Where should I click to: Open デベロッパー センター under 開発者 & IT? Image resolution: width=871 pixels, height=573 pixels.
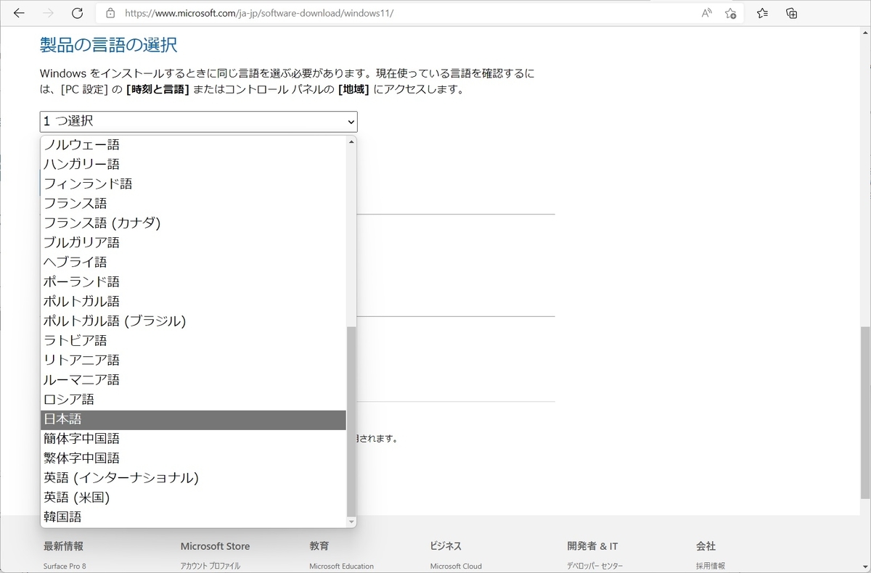pyautogui.click(x=594, y=566)
